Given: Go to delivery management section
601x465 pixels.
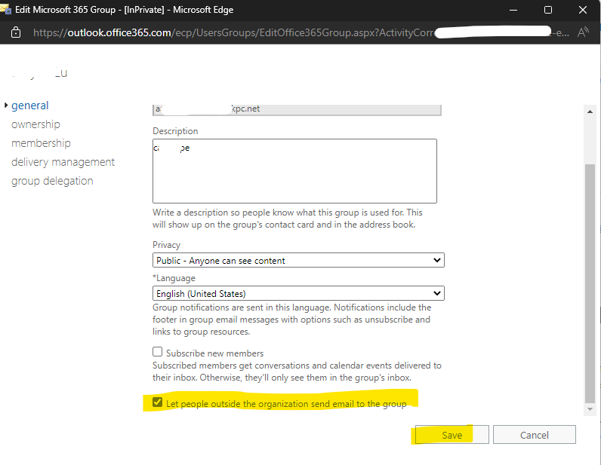Looking at the screenshot, I should tap(63, 162).
